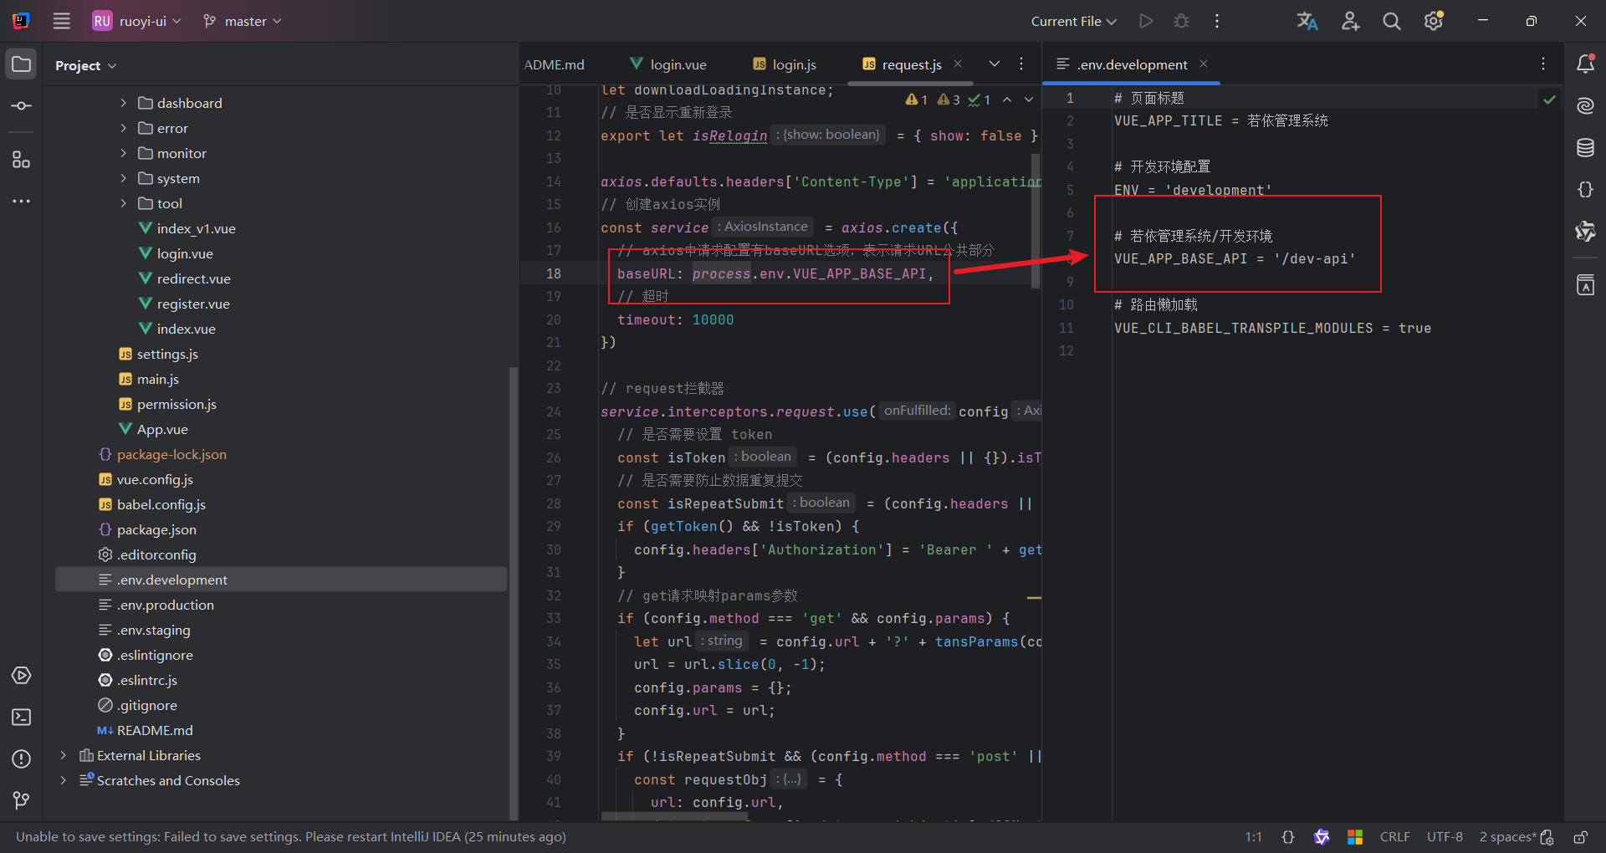Select permission.js in project tree

[176, 404]
